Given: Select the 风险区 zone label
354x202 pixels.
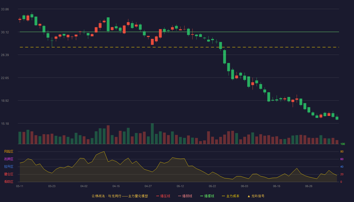Looking at the screenshot, I should [x=9, y=151].
